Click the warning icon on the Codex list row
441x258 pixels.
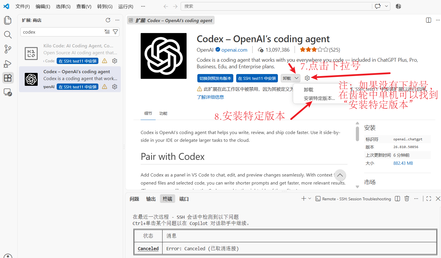(x=104, y=87)
